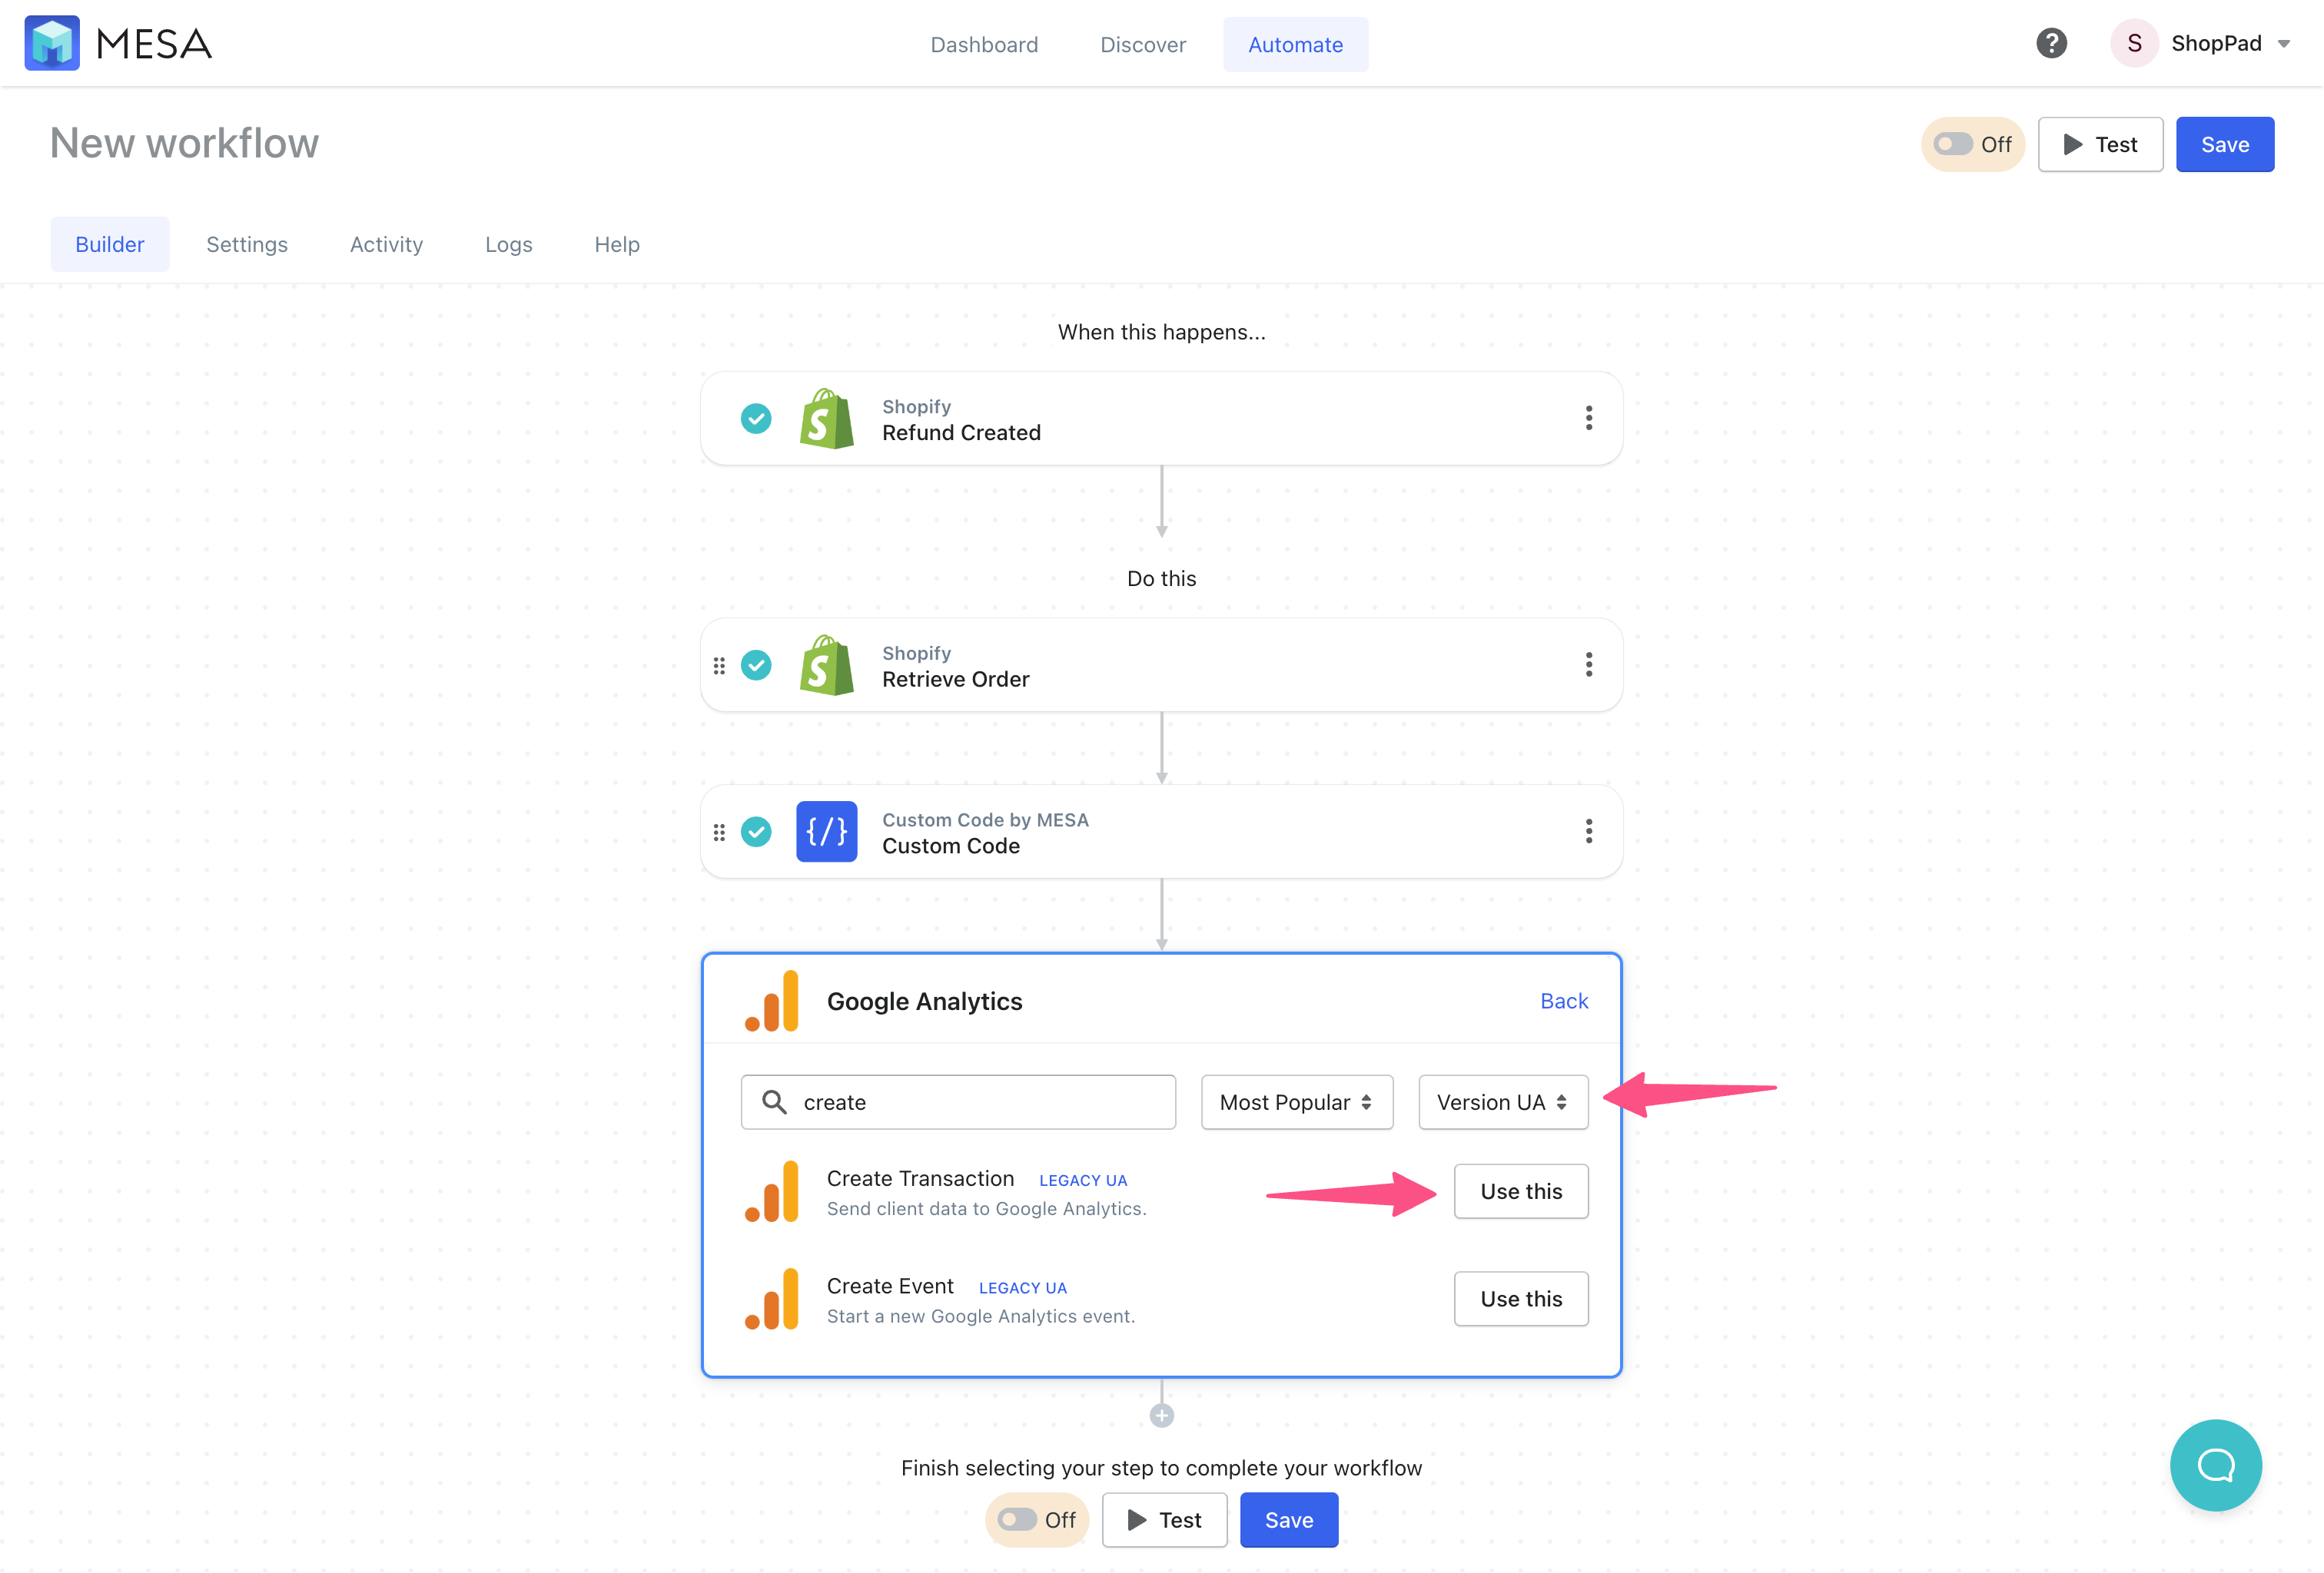2324x1573 pixels.
Task: Click the Create Event analytics icon
Action: click(771, 1299)
